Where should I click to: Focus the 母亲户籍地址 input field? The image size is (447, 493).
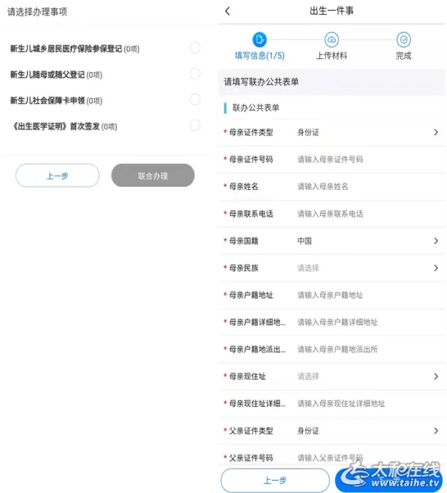pos(330,295)
